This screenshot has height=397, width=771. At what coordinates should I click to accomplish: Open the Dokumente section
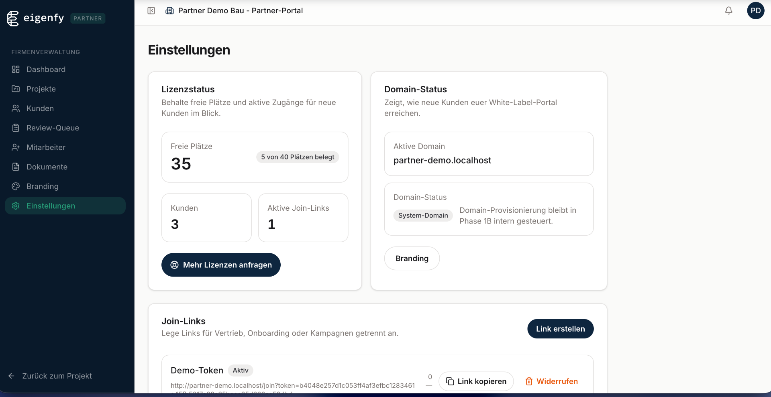tap(47, 167)
